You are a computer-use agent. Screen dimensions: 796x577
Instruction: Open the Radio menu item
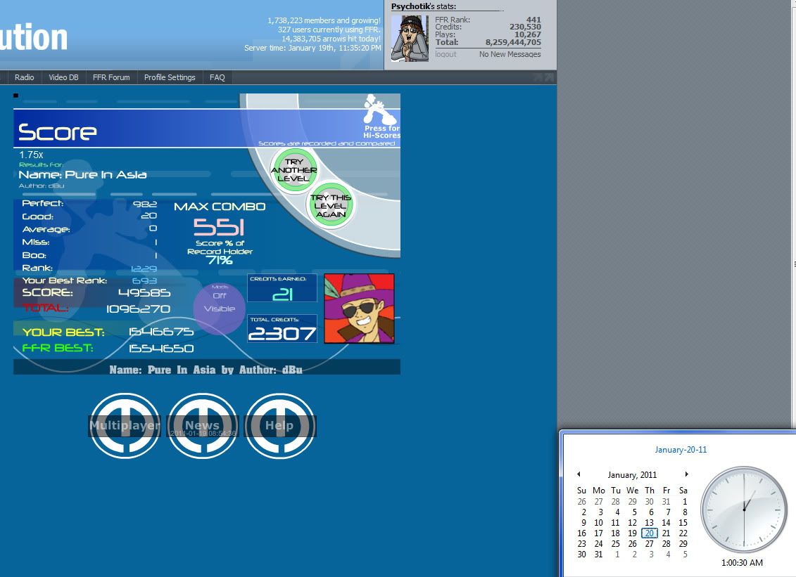[x=25, y=77]
